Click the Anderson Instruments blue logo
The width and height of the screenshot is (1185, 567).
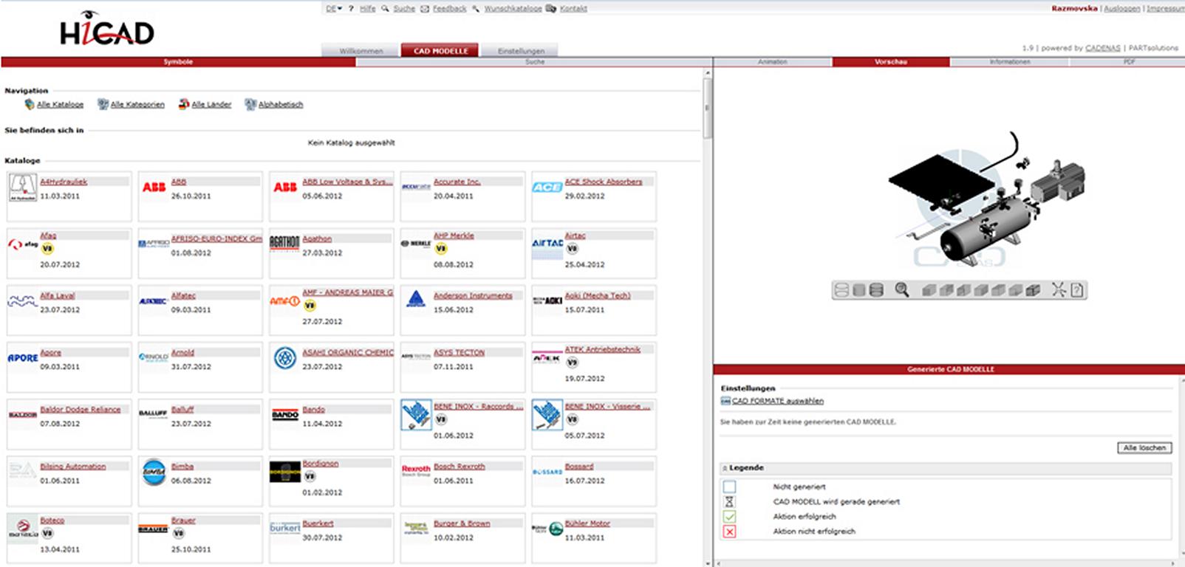pyautogui.click(x=416, y=299)
